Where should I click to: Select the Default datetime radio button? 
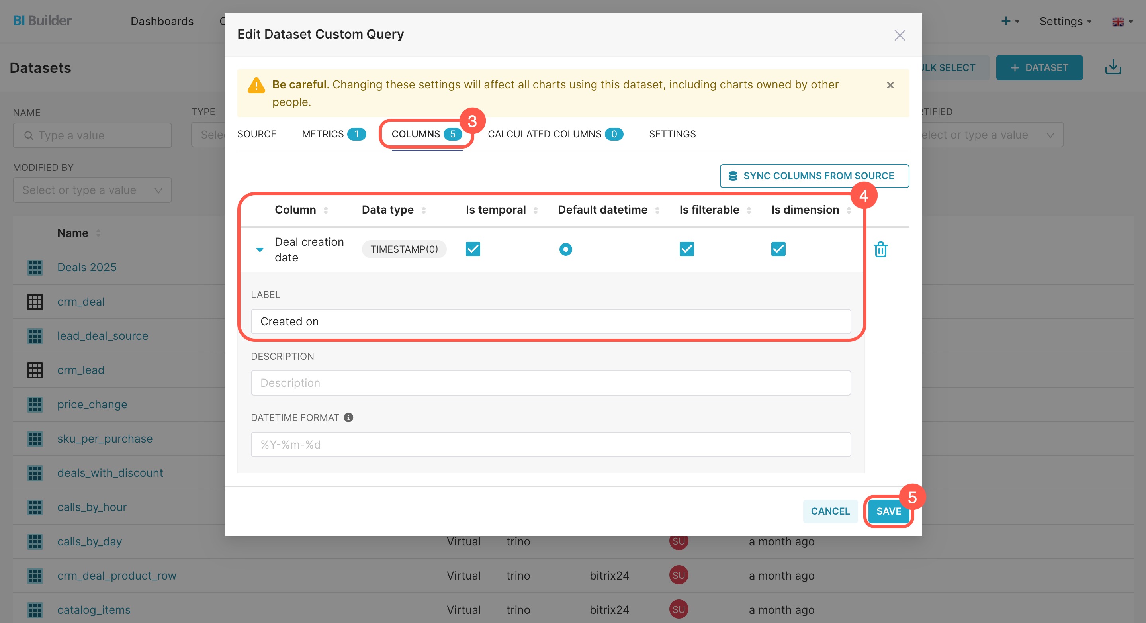click(565, 249)
